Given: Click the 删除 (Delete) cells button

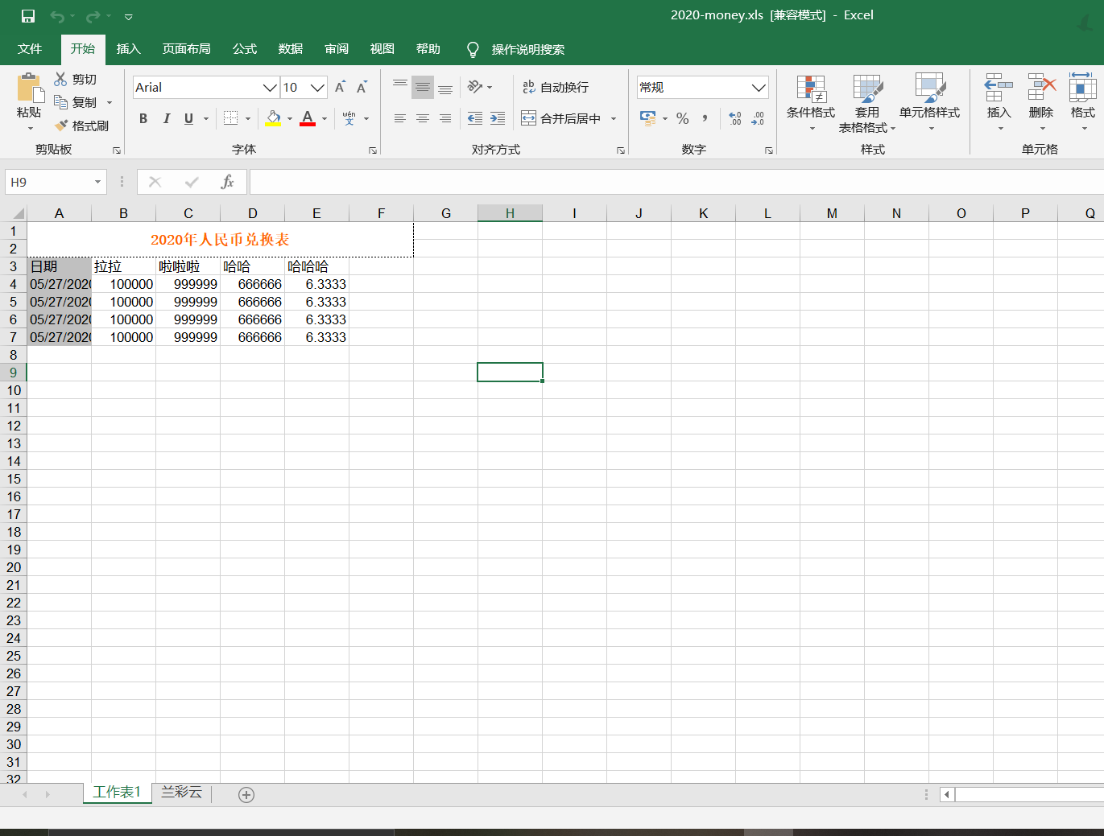Looking at the screenshot, I should [1041, 103].
